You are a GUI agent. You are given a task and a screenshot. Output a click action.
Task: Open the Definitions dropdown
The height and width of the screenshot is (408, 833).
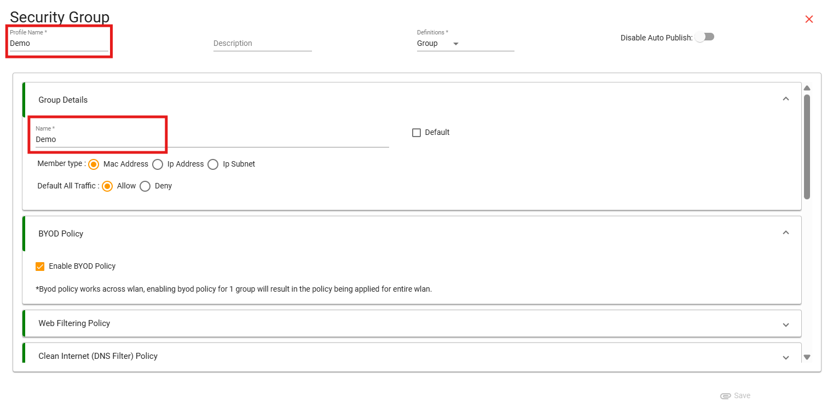pos(465,43)
